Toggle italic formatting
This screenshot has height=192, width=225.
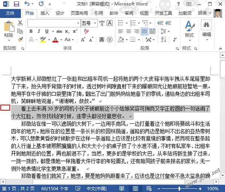coord(39,31)
